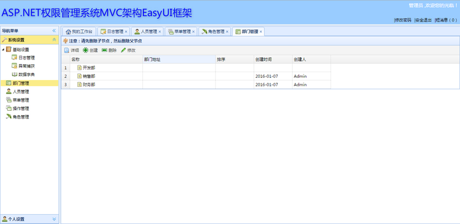Click Admin creator in 财务部 row

pos(300,84)
